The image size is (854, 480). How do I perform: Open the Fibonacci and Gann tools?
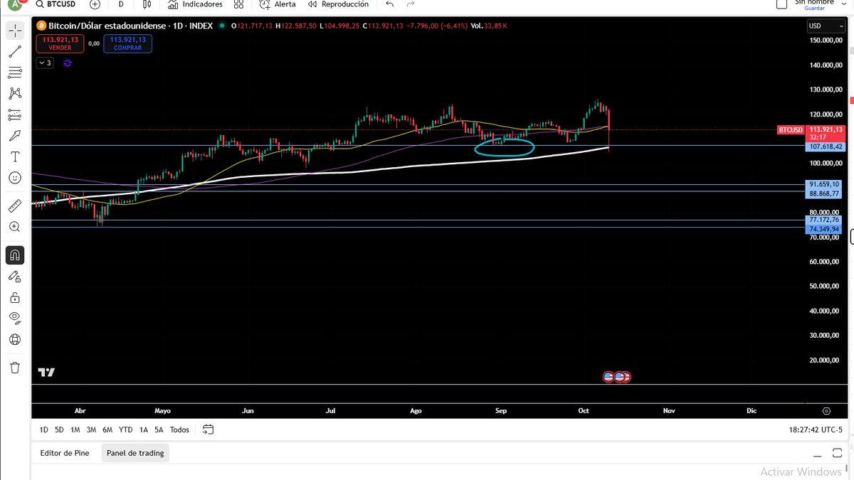15,73
